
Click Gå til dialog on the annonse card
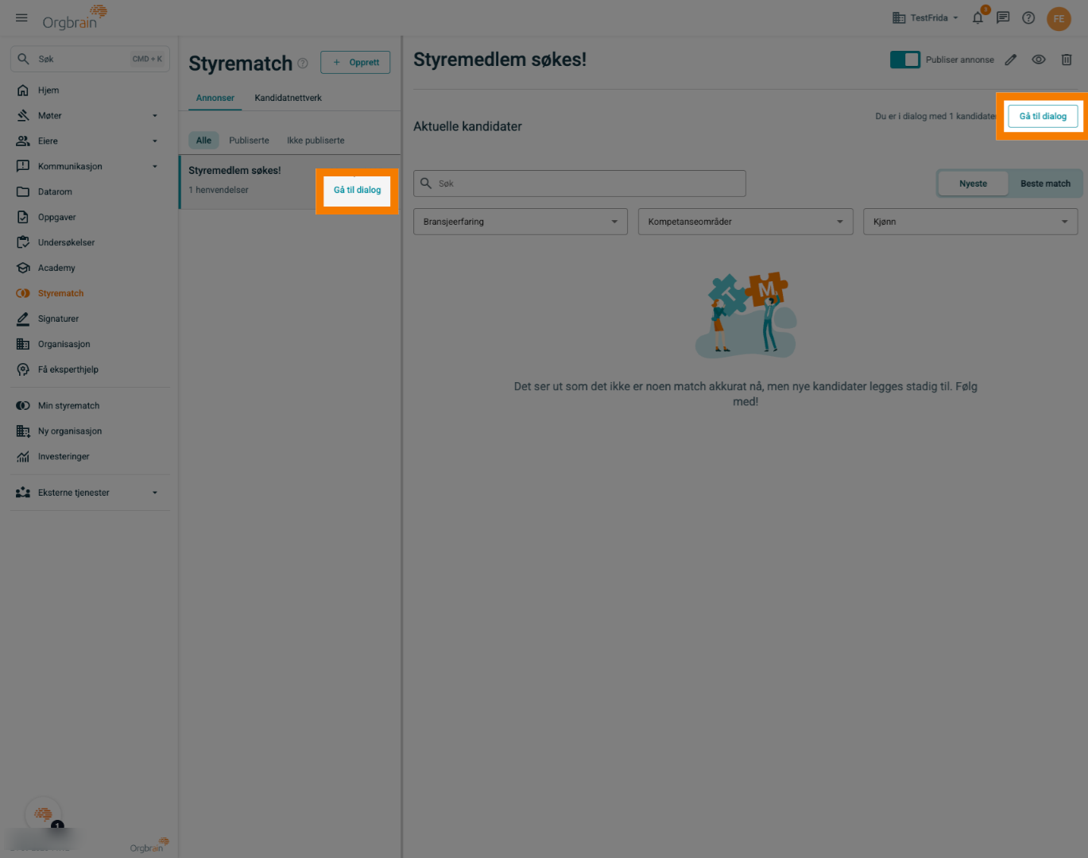pyautogui.click(x=357, y=190)
